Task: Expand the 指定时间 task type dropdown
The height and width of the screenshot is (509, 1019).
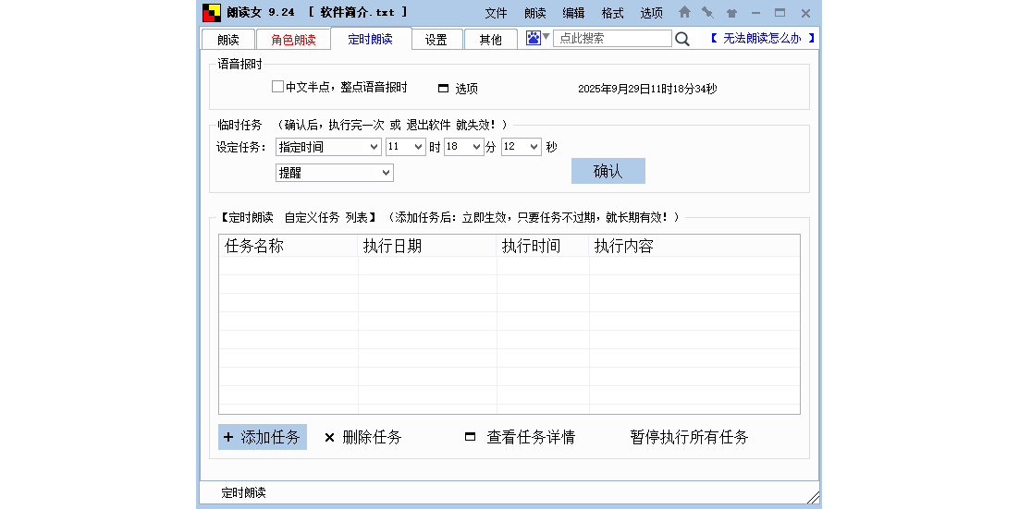Action: [x=374, y=147]
